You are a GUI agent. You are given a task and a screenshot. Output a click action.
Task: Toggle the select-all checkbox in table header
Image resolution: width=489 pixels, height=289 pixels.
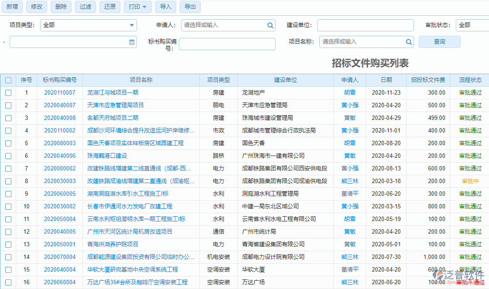click(x=8, y=80)
